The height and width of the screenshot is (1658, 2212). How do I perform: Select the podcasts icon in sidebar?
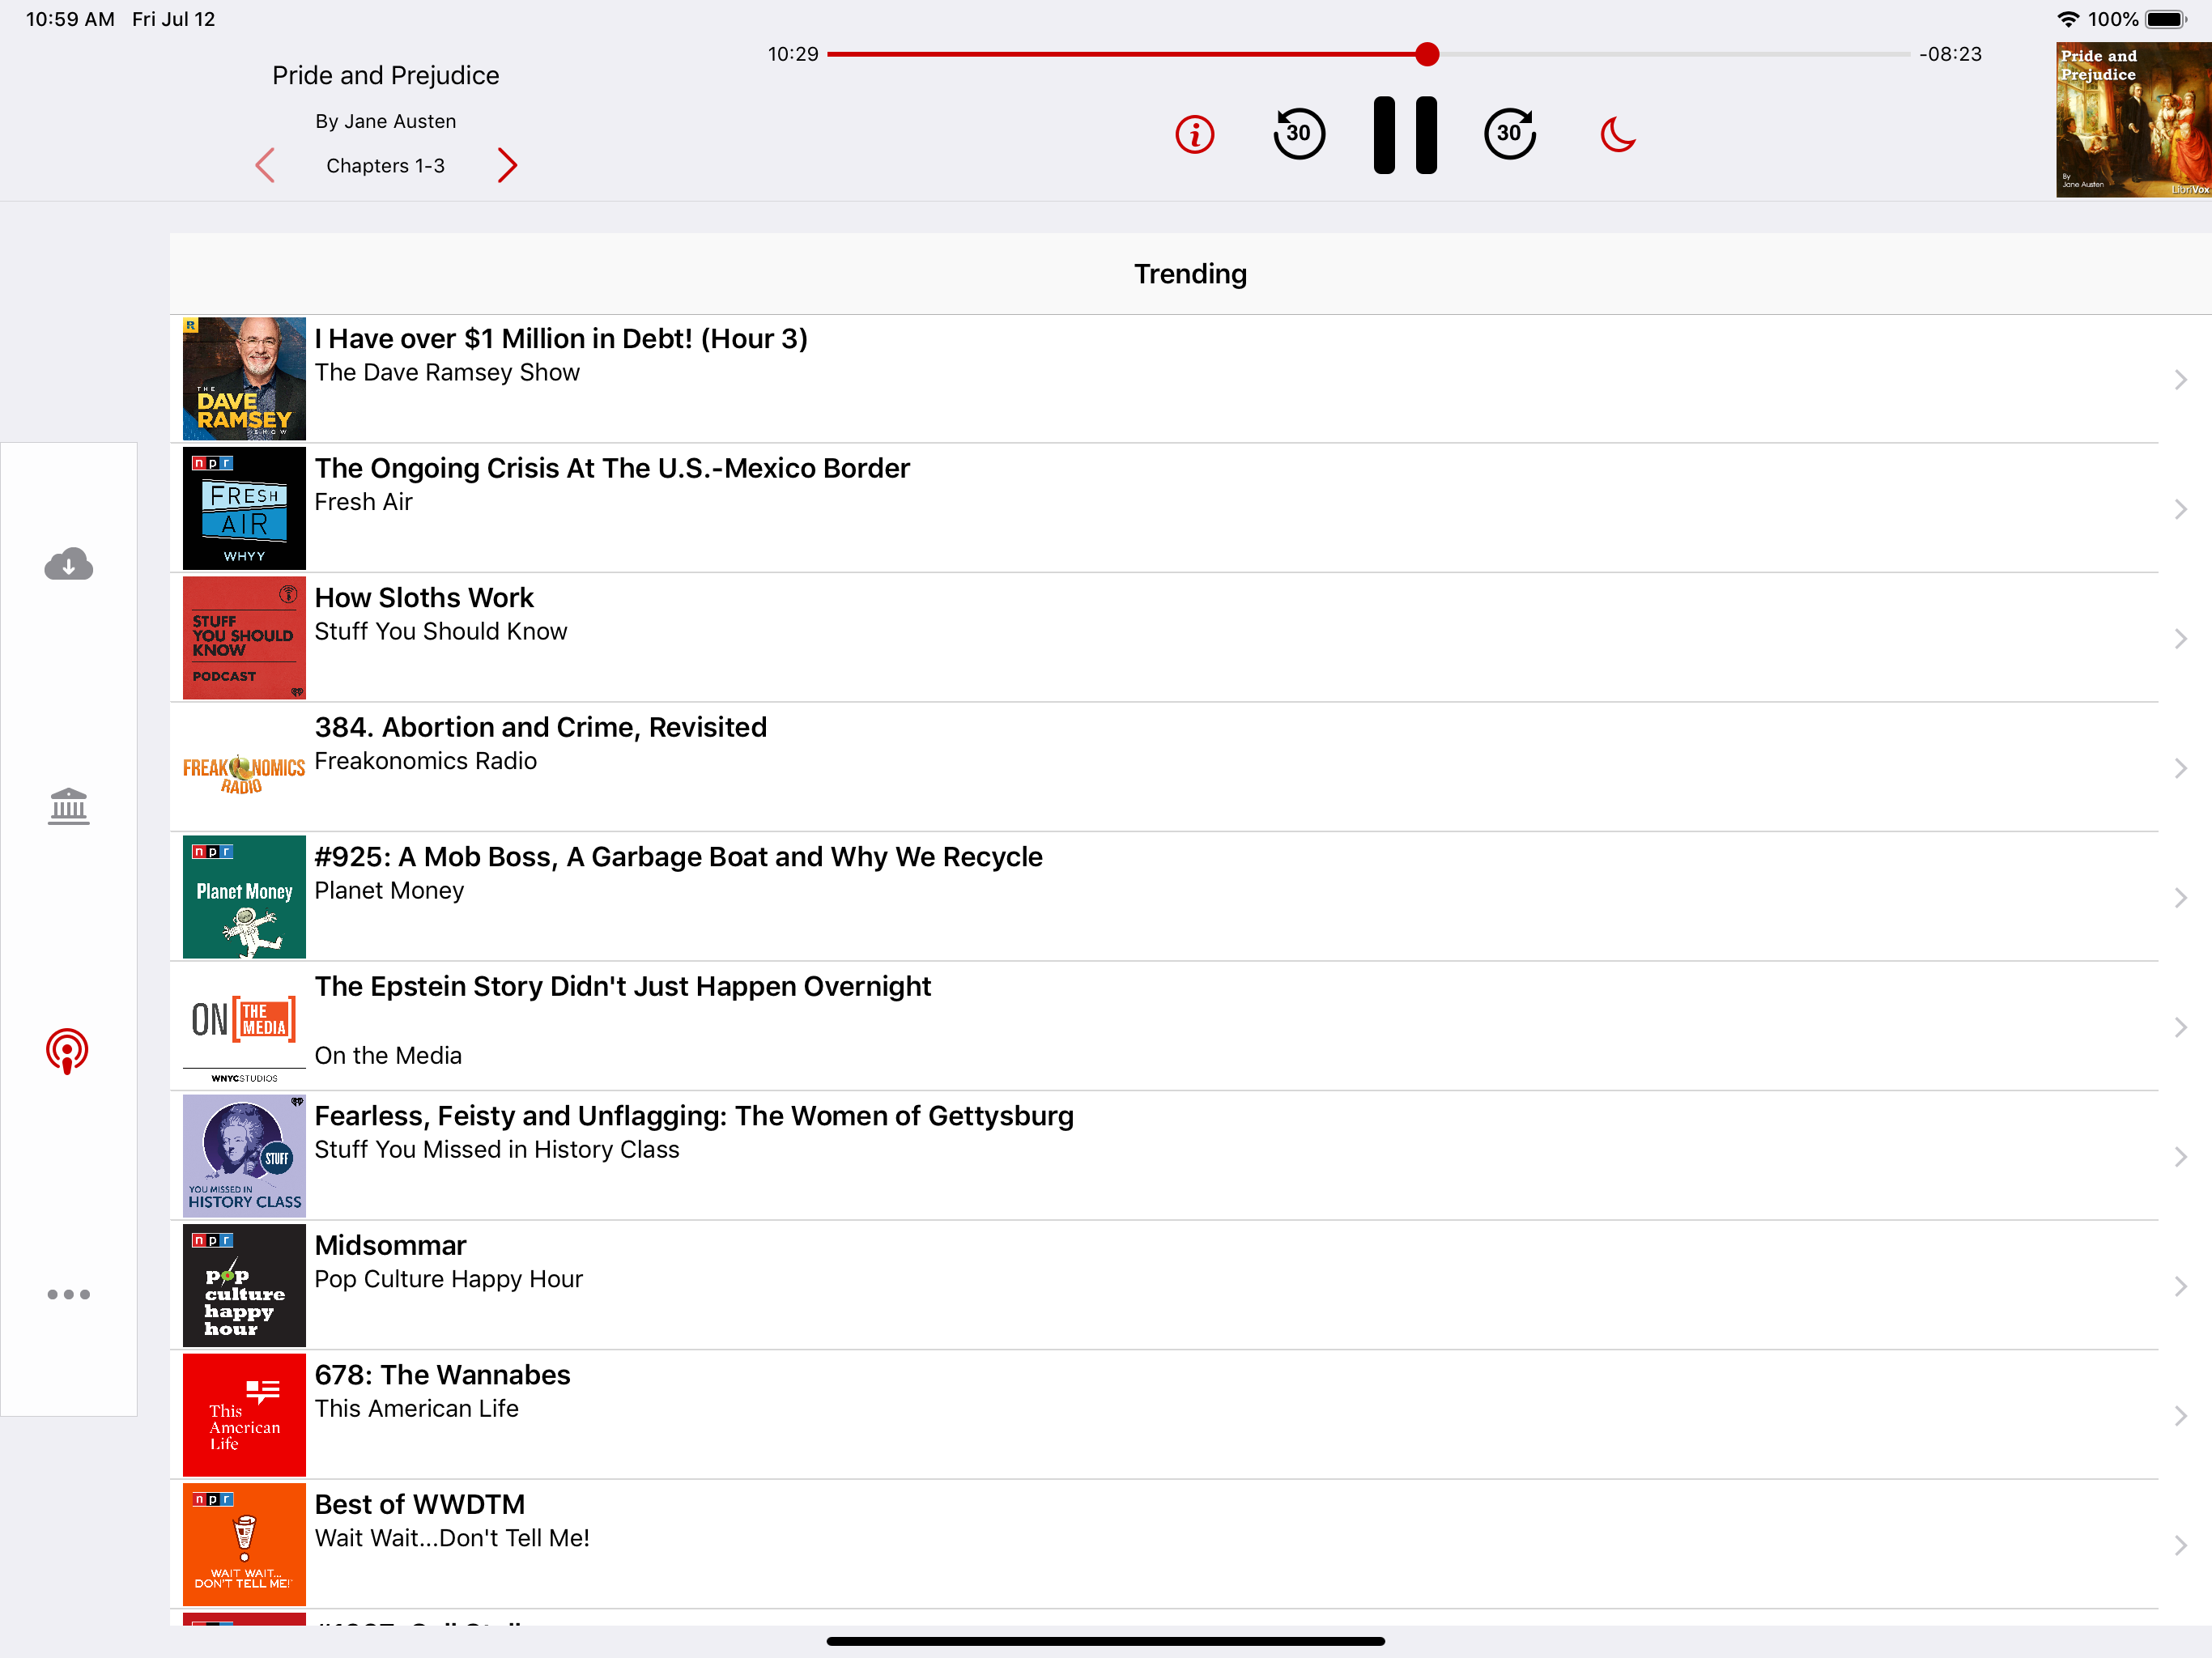click(x=68, y=1050)
